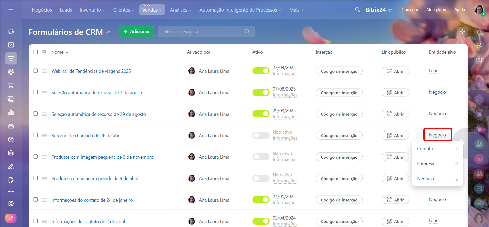Open the Clientes dropdown in top bar
Screen dimensions: 489x227
(124, 10)
